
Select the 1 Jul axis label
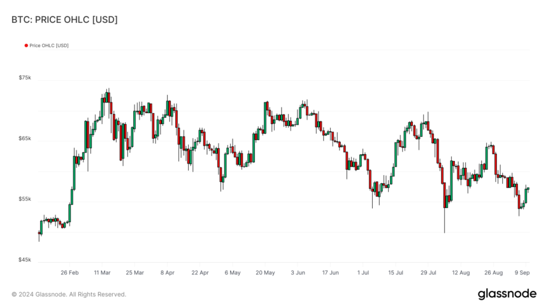363,273
